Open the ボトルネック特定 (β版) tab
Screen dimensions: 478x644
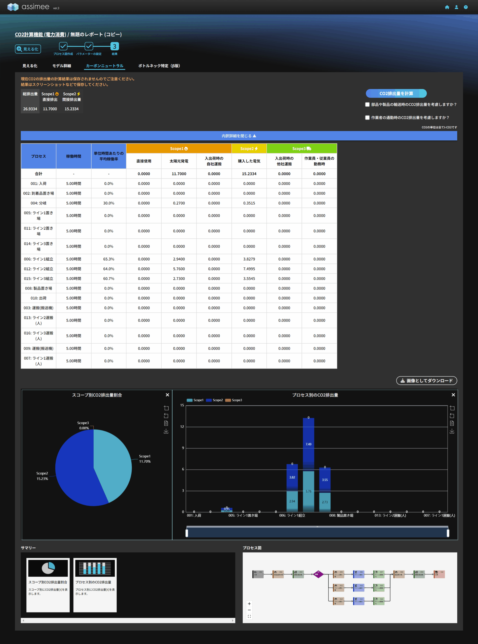click(x=159, y=66)
